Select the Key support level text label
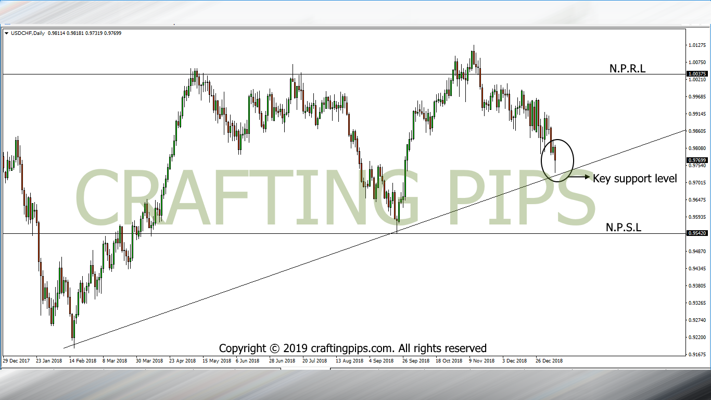This screenshot has width=711, height=400. coord(635,179)
